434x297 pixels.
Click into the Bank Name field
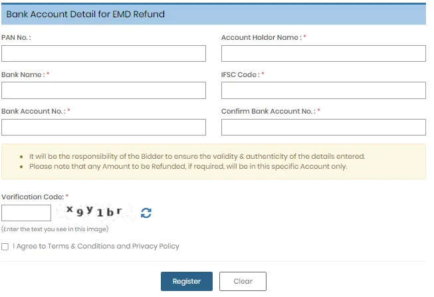[104, 90]
